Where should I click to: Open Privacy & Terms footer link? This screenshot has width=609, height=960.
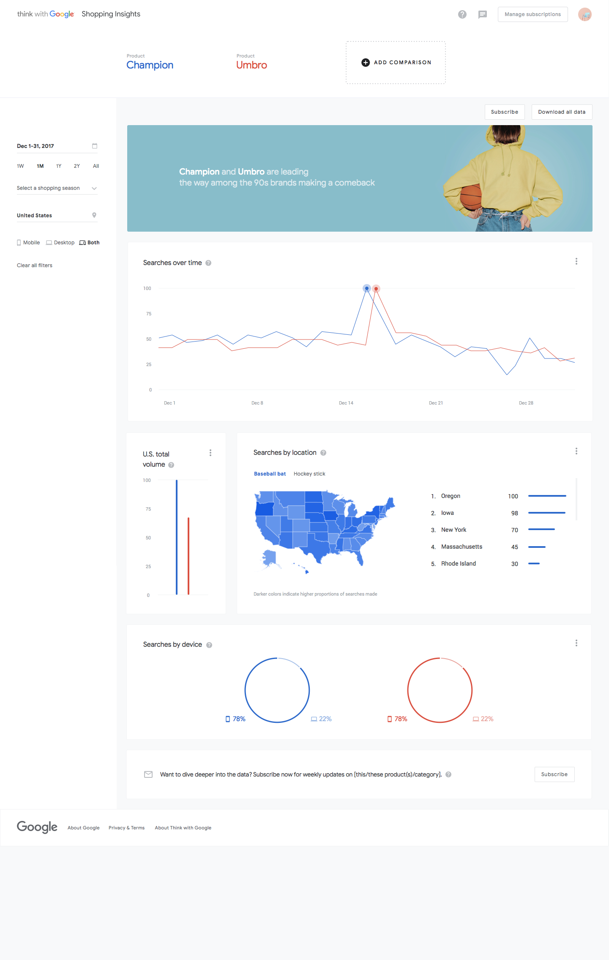[x=126, y=828]
